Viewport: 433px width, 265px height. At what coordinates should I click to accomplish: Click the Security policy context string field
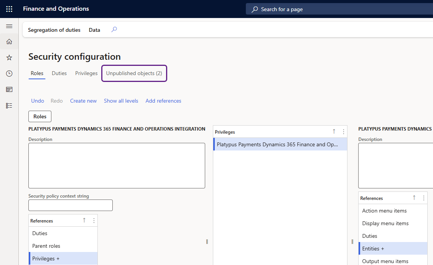pos(71,205)
